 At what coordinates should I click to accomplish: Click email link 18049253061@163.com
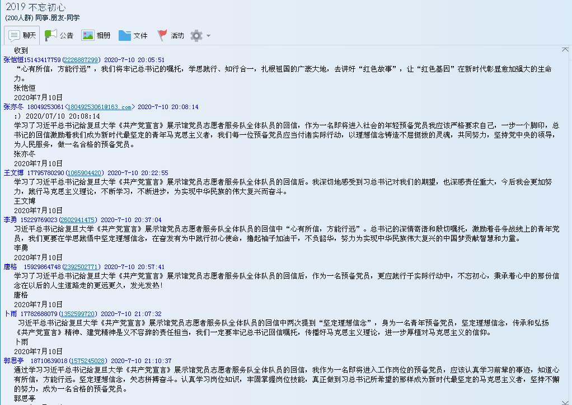99,107
